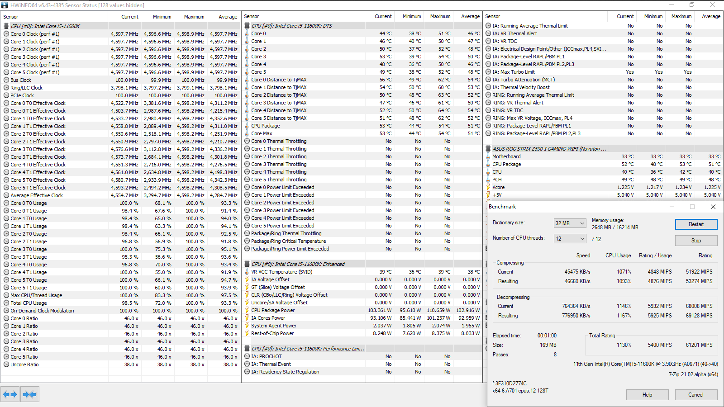Click the status icon beside IA: PROCHOT
Image resolution: width=724 pixels, height=407 pixels.
(247, 356)
